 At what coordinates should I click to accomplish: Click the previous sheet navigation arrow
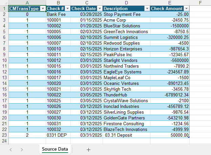[x=11, y=150]
